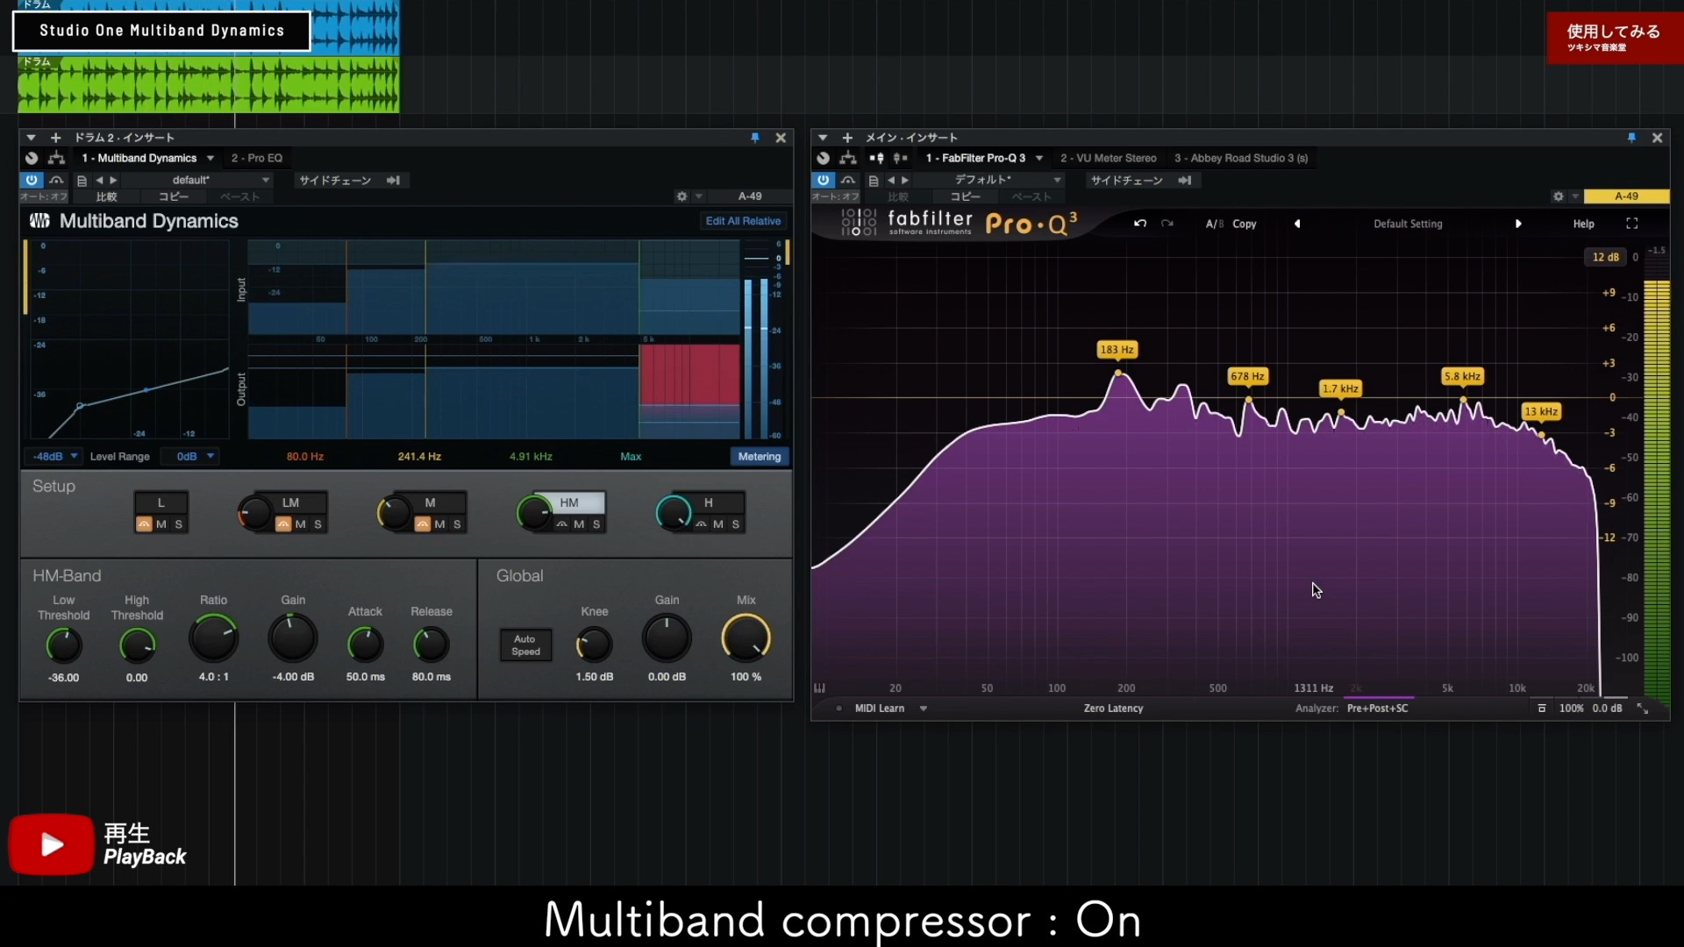Screen dimensions: 1684x947
Task: Switch to 2 - VU Meter Stereo tab
Action: (1108, 158)
